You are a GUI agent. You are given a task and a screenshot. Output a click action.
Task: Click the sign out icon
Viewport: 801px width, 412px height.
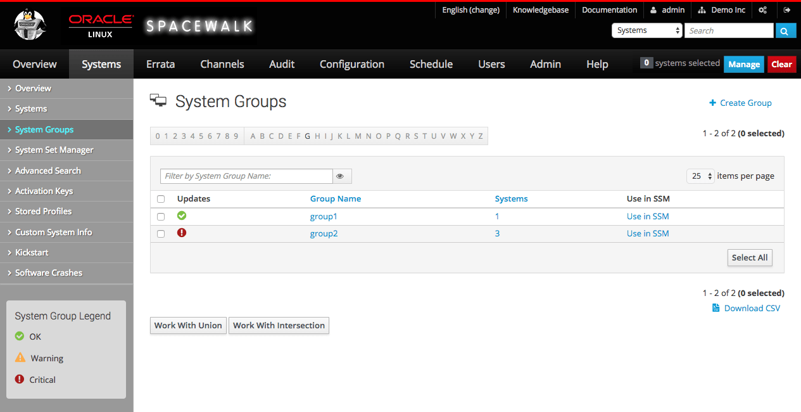click(787, 10)
